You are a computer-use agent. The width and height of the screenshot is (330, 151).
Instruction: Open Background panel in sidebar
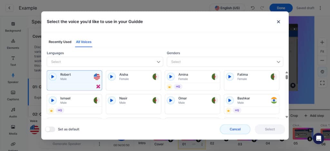pos(13,27)
